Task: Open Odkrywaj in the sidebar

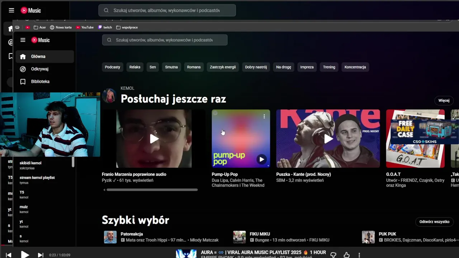Action: point(44,69)
